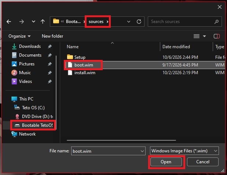Open Pictures in the sidebar

click(27, 64)
